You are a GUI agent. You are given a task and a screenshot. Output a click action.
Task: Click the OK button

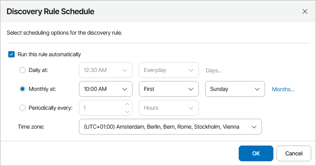pyautogui.click(x=256, y=153)
